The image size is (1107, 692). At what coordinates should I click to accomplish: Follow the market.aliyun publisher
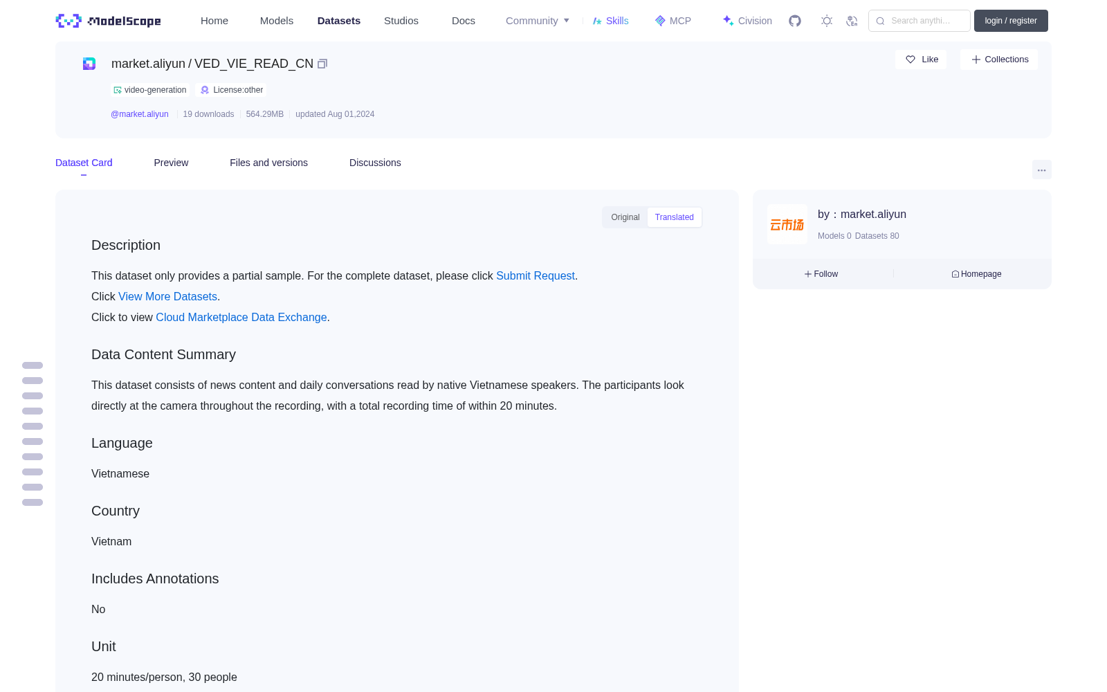point(821,274)
